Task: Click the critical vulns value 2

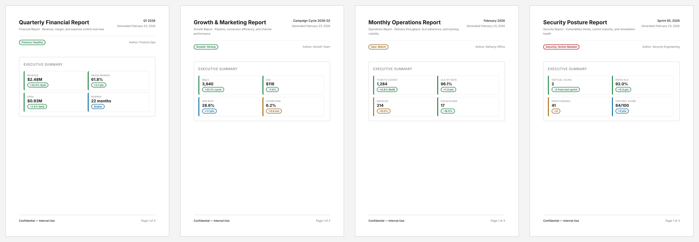Action: (553, 84)
